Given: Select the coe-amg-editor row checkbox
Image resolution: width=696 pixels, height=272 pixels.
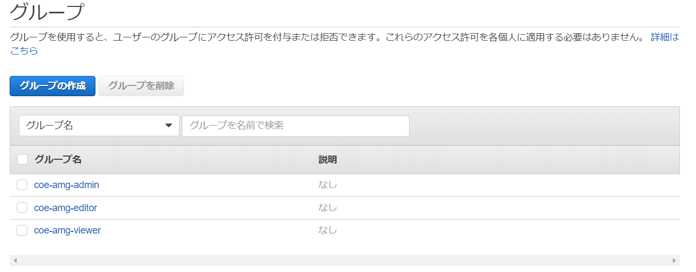Looking at the screenshot, I should click(22, 208).
